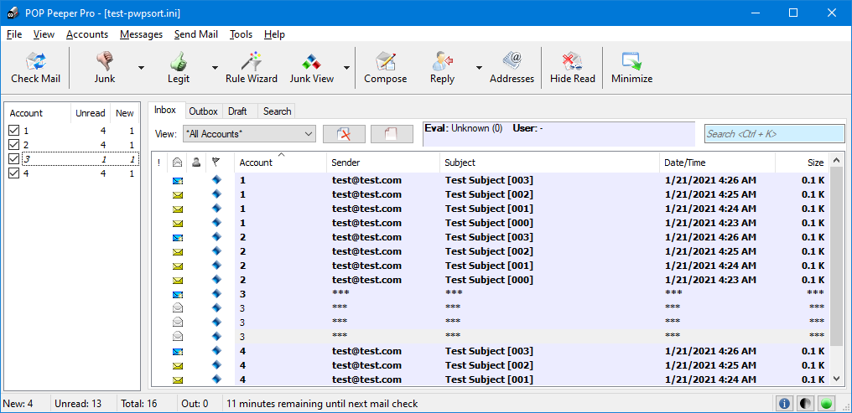Click the scrollbar up arrow in message list
The image size is (852, 413).
837,161
